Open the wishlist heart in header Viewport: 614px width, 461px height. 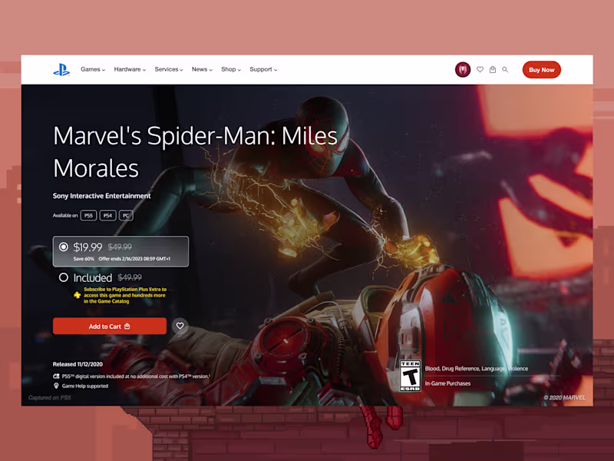click(480, 69)
